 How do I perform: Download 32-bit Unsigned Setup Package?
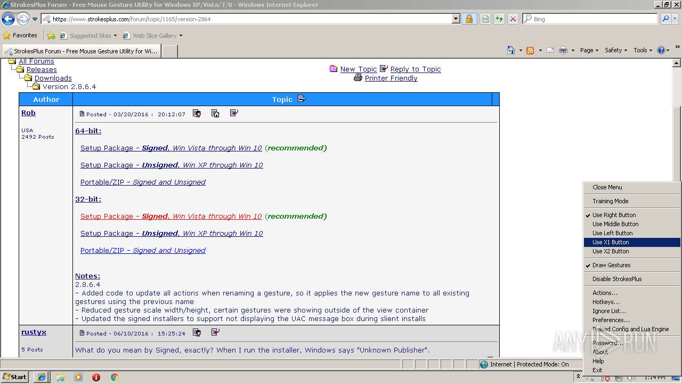(172, 233)
